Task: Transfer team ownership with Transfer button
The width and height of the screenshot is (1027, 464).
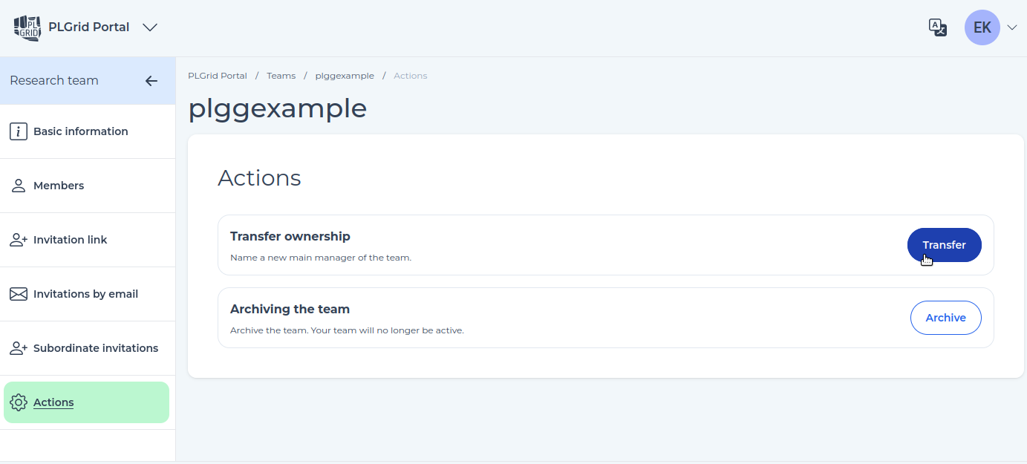Action: 944,245
